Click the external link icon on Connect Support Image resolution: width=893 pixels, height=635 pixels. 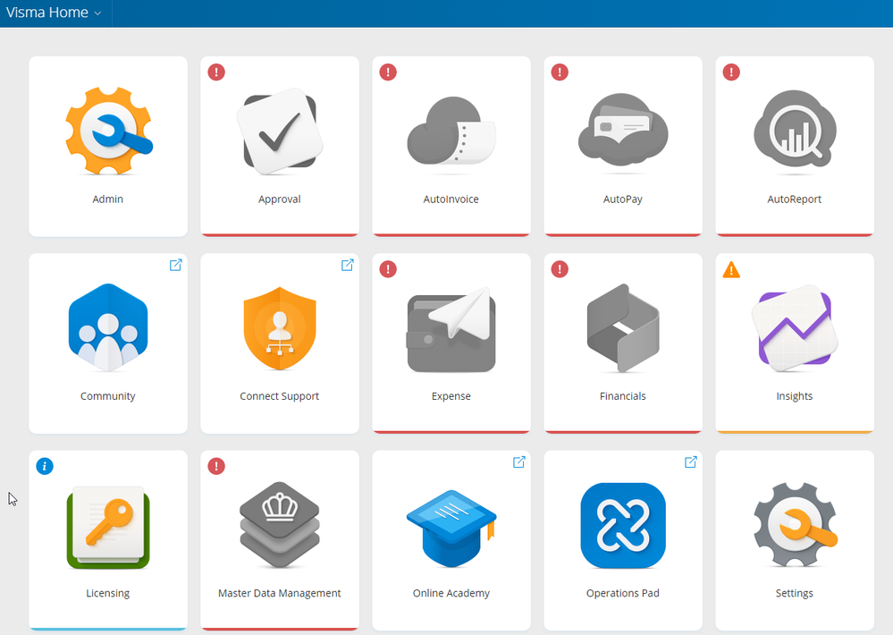point(348,265)
